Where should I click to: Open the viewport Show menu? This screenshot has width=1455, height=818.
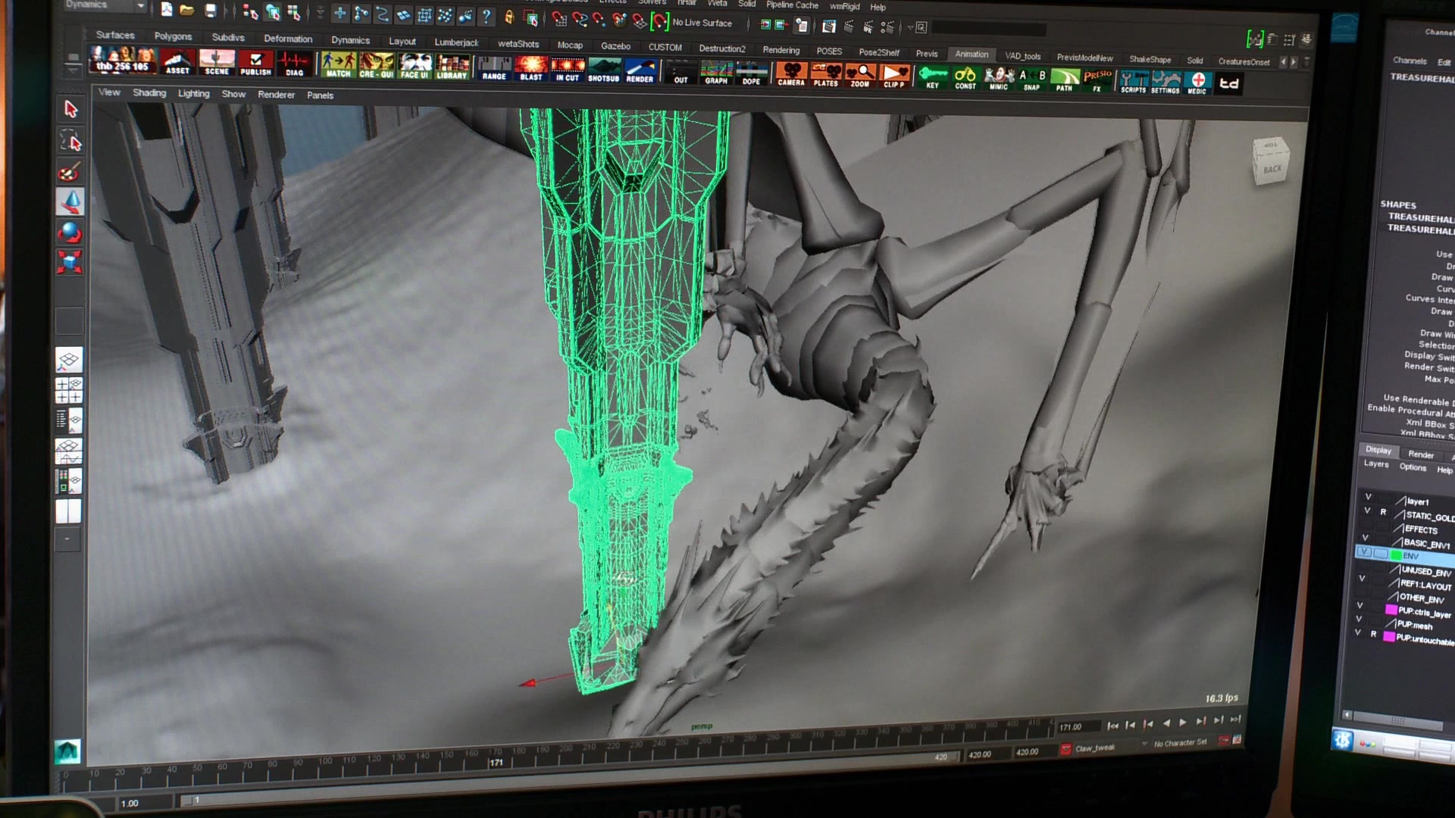pyautogui.click(x=233, y=94)
